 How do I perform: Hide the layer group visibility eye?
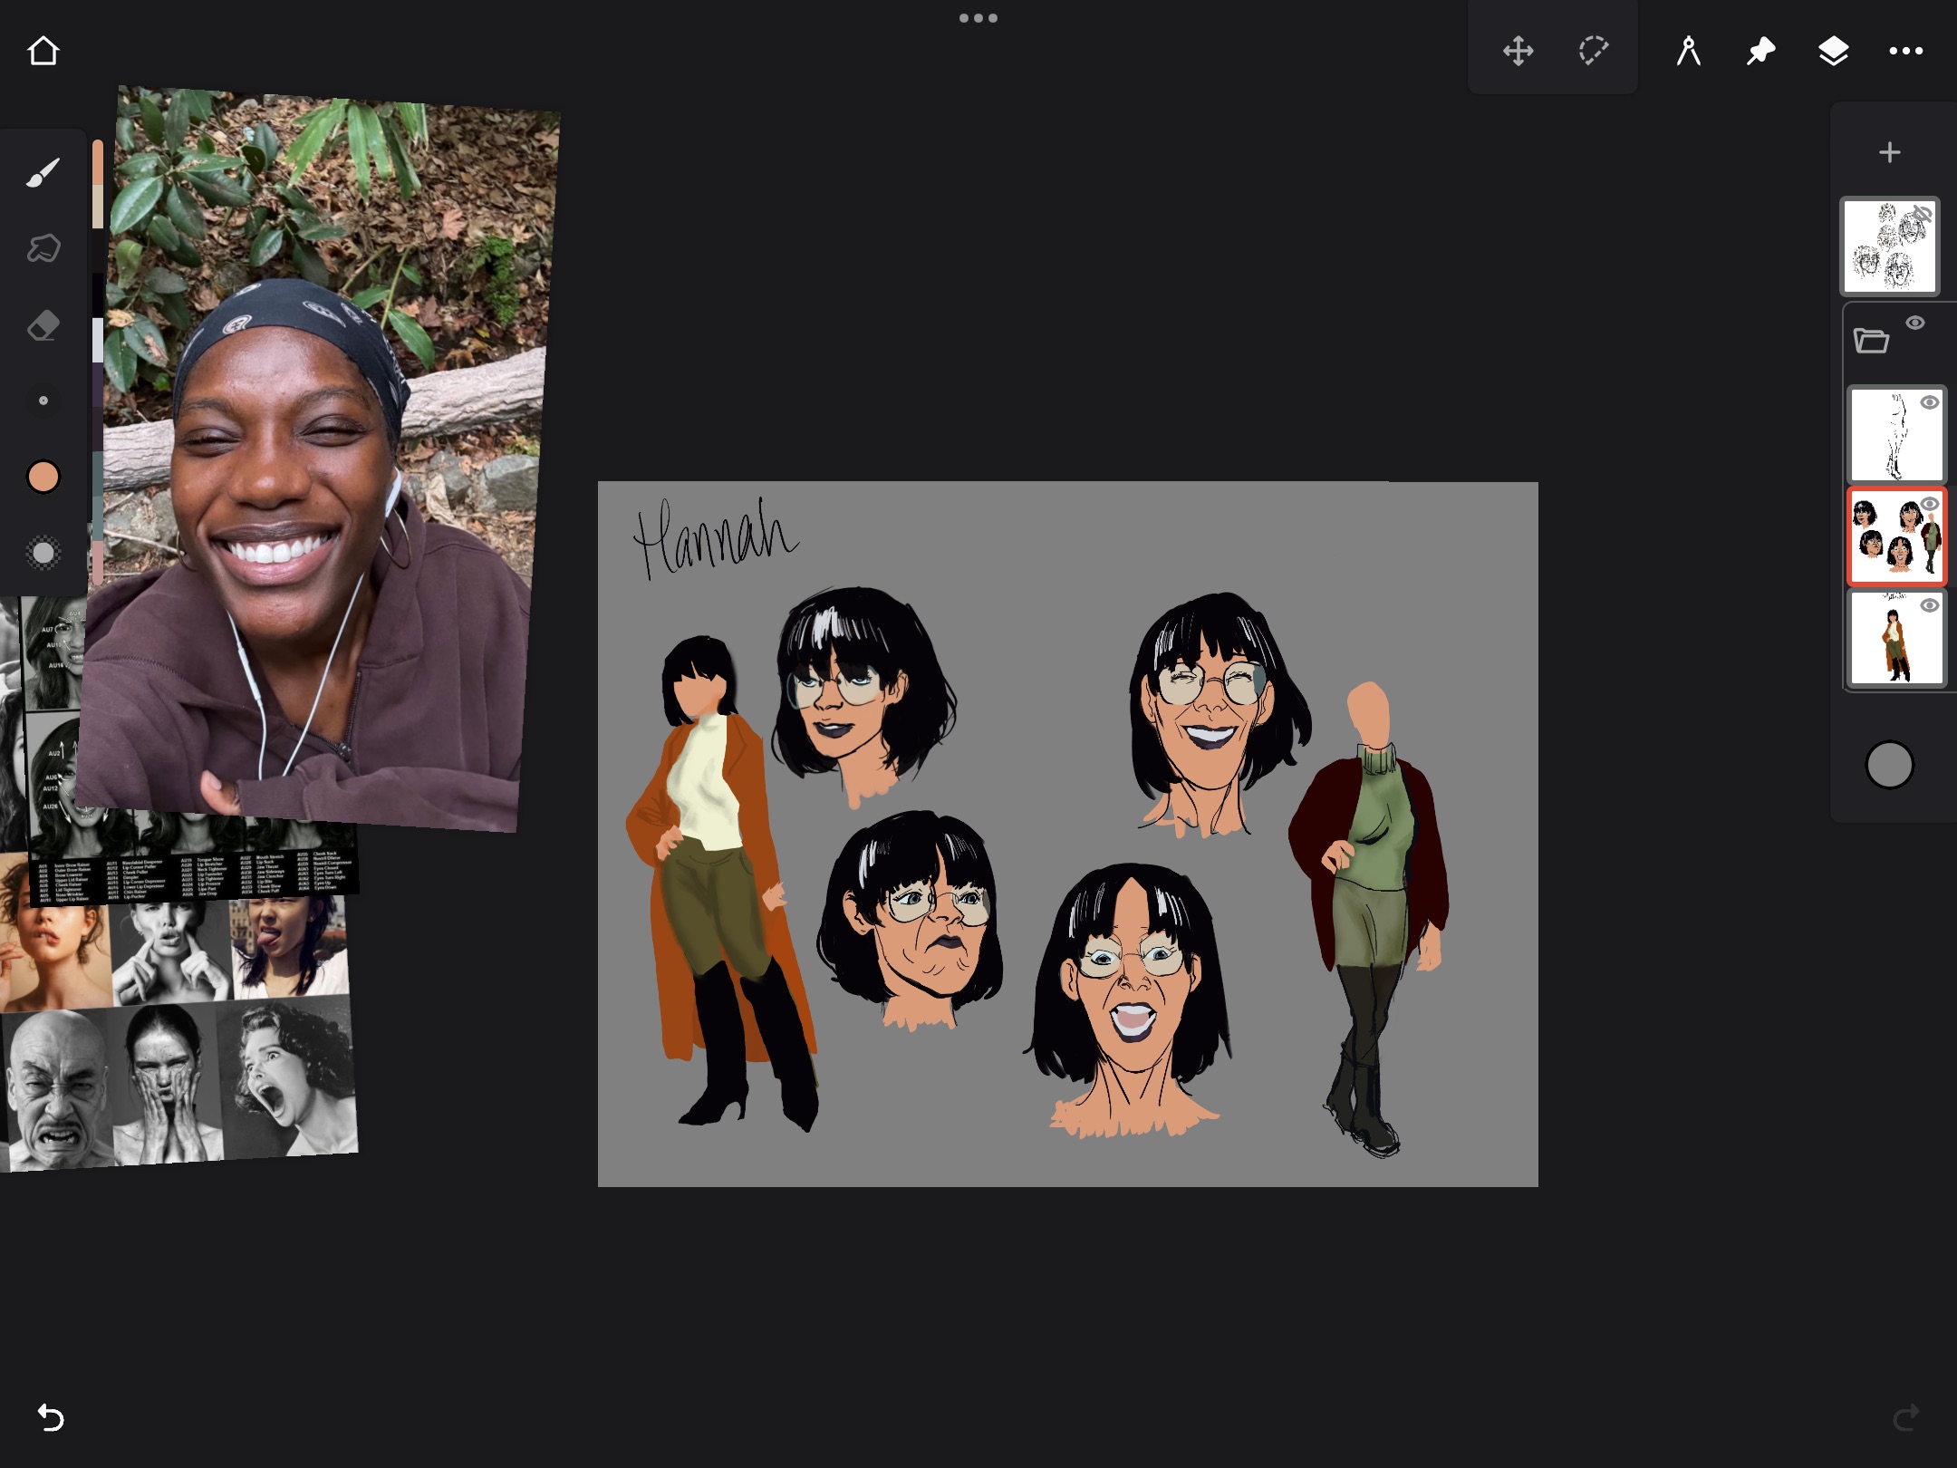pos(1914,324)
